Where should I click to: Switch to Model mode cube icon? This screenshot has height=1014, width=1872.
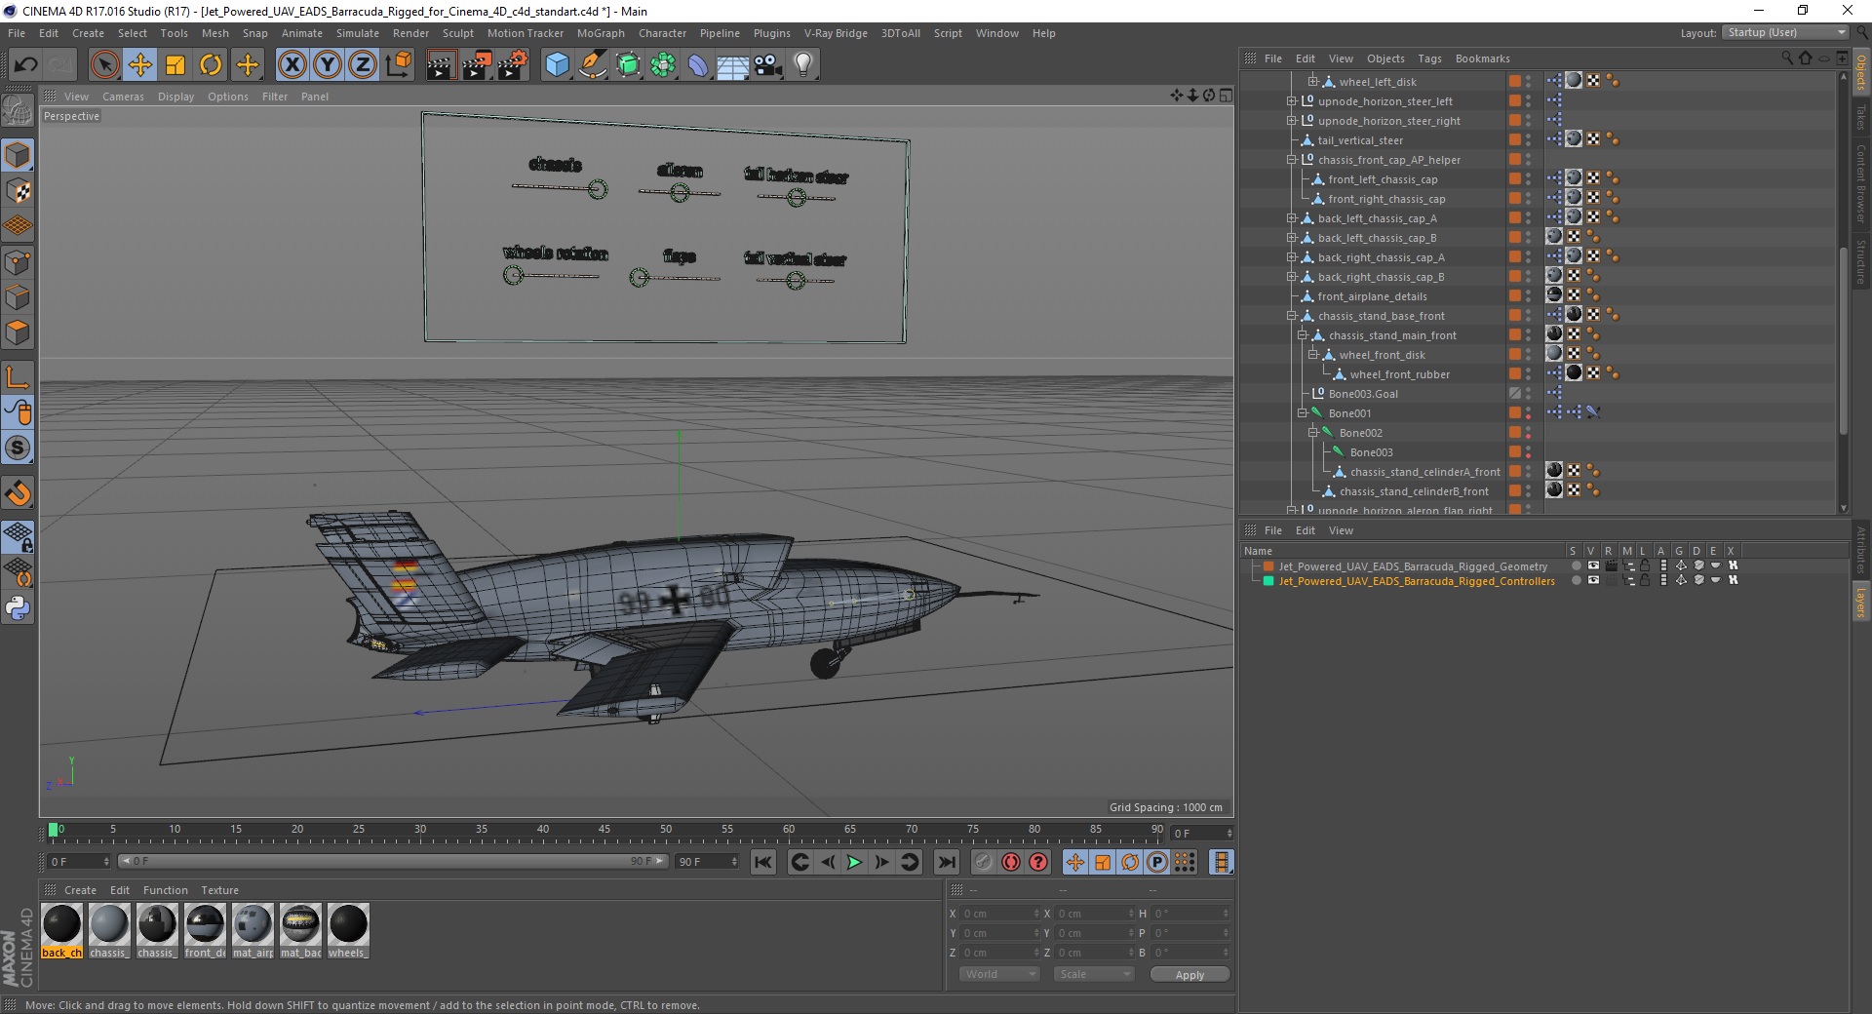point(18,155)
